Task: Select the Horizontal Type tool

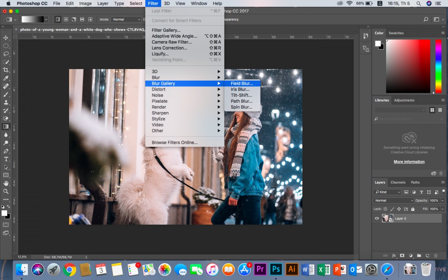Action: 6,159
